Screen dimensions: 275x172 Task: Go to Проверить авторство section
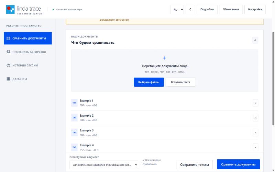(x=28, y=52)
